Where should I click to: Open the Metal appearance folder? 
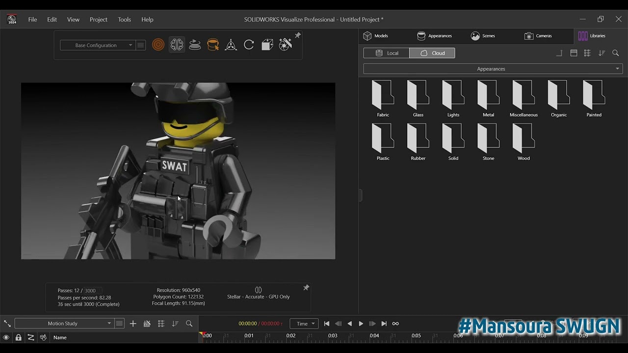point(489,99)
